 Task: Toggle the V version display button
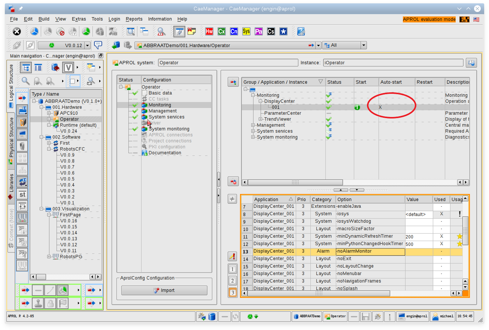pyautogui.click(x=68, y=68)
